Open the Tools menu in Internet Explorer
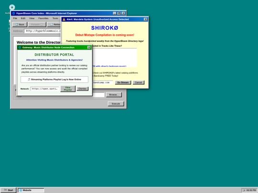This screenshot has width=258, height=193. tap(55, 18)
